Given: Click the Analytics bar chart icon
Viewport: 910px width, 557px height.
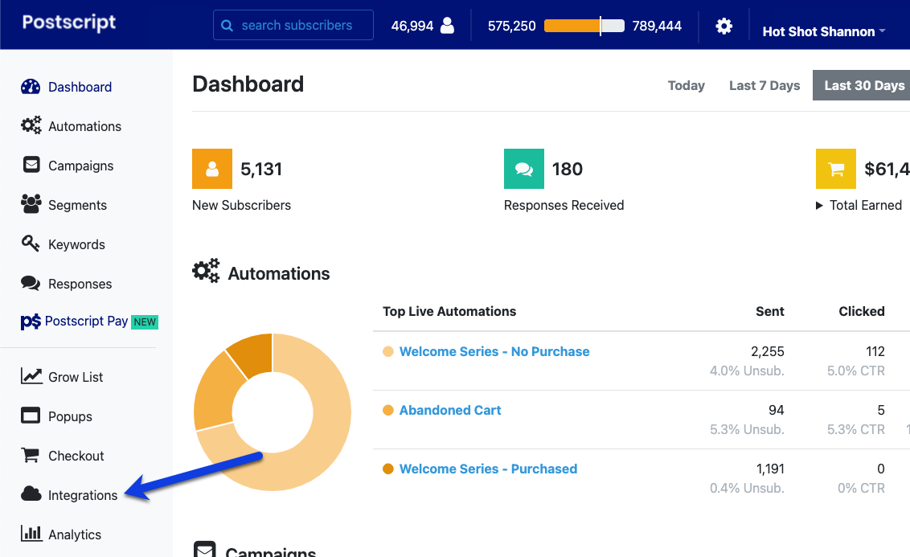Looking at the screenshot, I should [x=31, y=533].
